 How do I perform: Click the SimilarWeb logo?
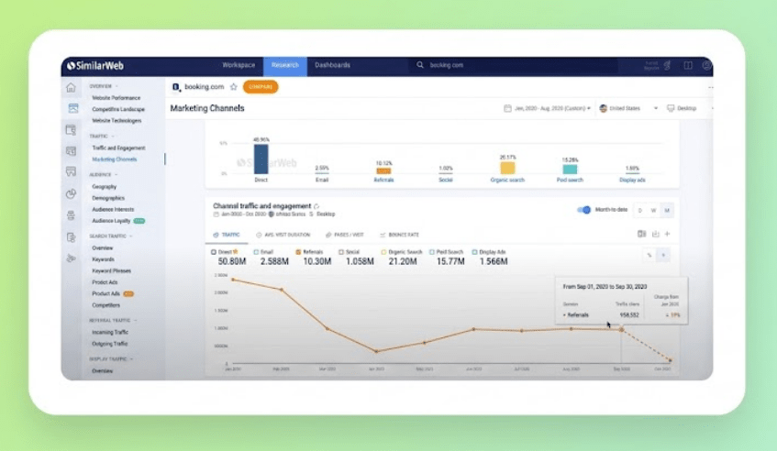(95, 65)
